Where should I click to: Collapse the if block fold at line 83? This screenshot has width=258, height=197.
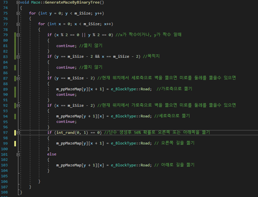(18, 57)
